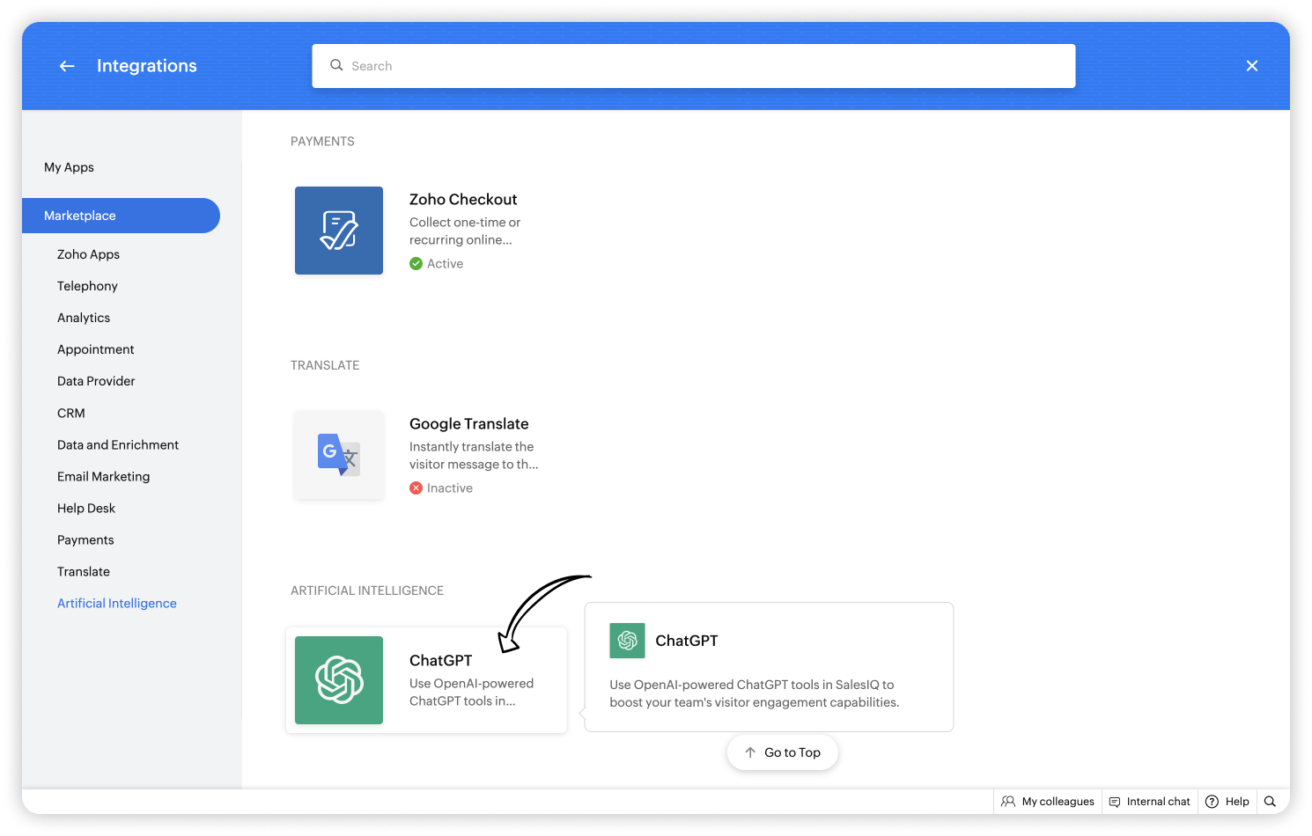The image size is (1312, 836).
Task: Open the Zoho Checkout app icon
Action: (339, 231)
